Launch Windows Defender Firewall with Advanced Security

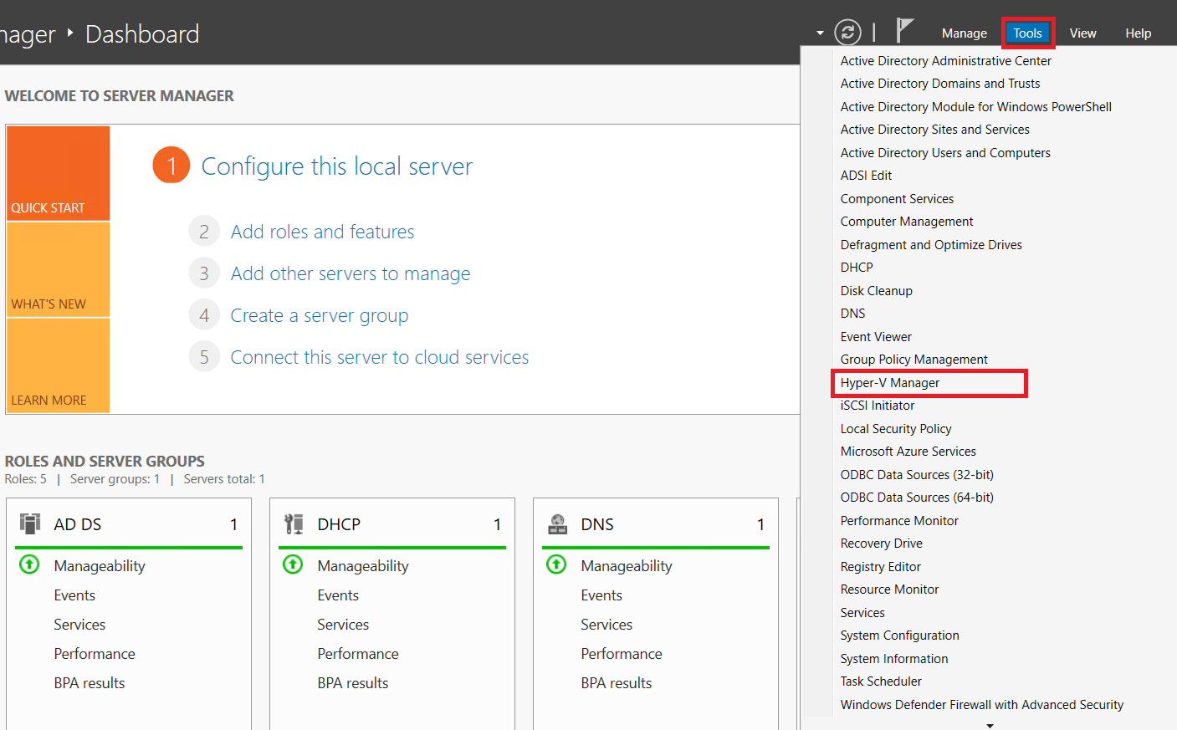982,704
